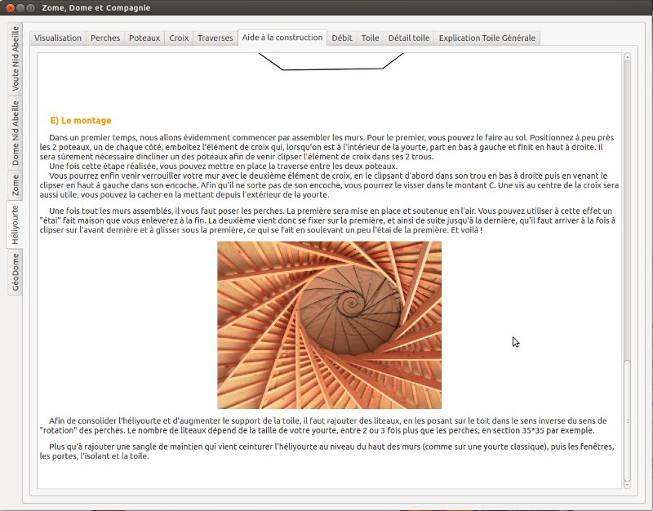Select the Aide à la construction tab
The image size is (653, 511).
[282, 38]
